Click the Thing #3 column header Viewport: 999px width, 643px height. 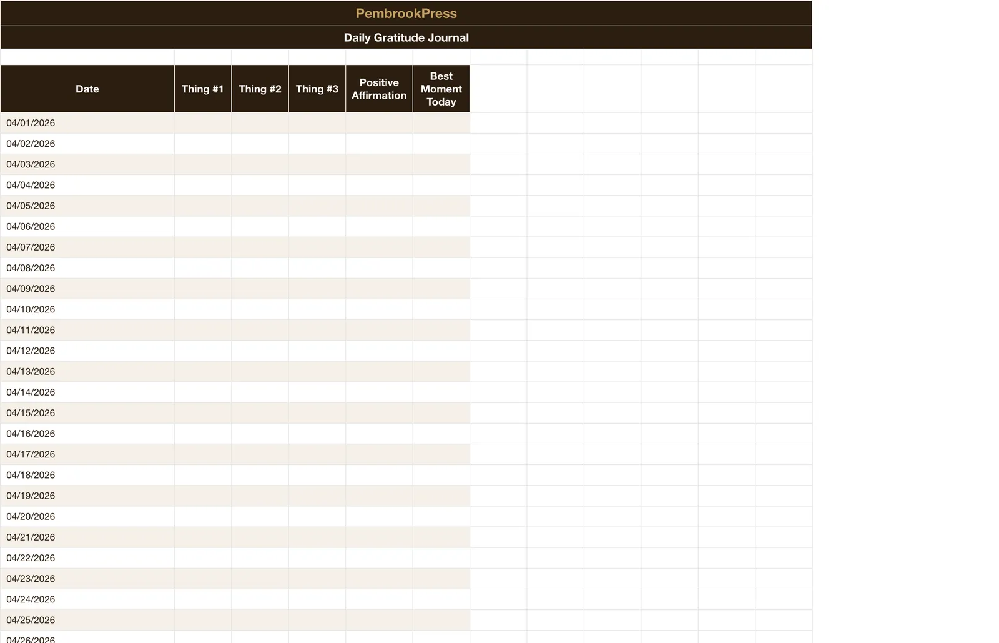coord(317,89)
